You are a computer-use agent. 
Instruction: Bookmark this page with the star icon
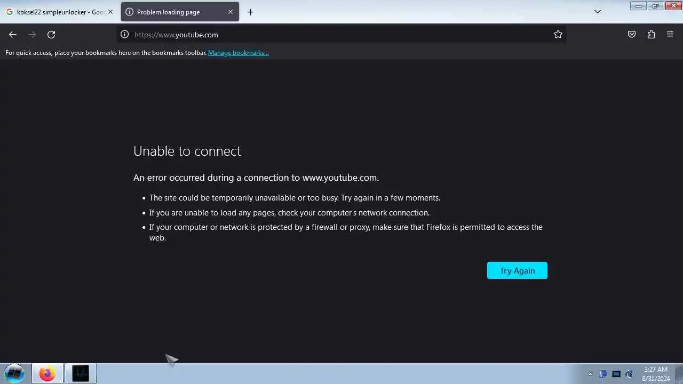pos(558,35)
